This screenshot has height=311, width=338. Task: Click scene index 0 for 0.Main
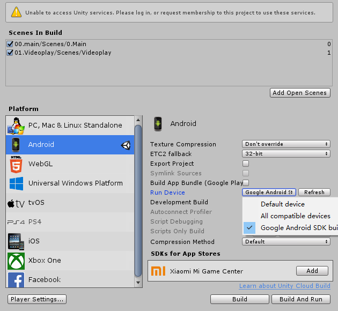pyautogui.click(x=329, y=44)
